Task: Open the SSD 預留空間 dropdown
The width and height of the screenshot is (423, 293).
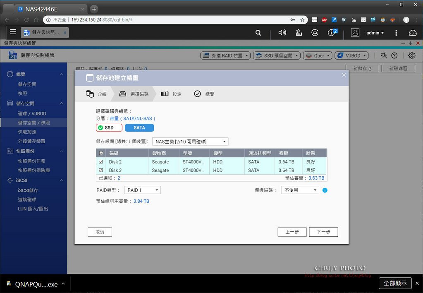Action: 277,55
